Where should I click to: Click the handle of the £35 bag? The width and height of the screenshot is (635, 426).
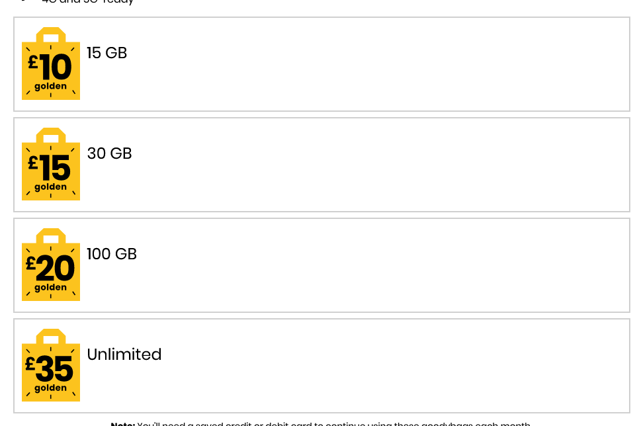[x=51, y=337]
